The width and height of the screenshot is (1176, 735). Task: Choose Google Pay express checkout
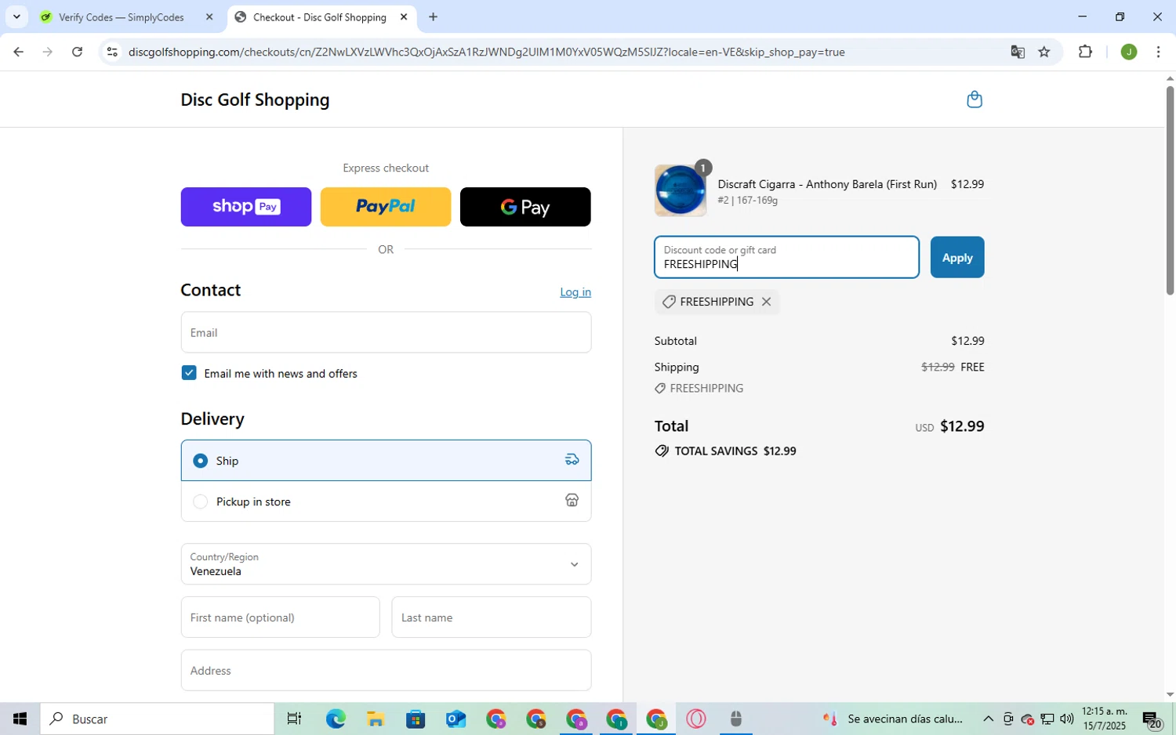click(525, 207)
